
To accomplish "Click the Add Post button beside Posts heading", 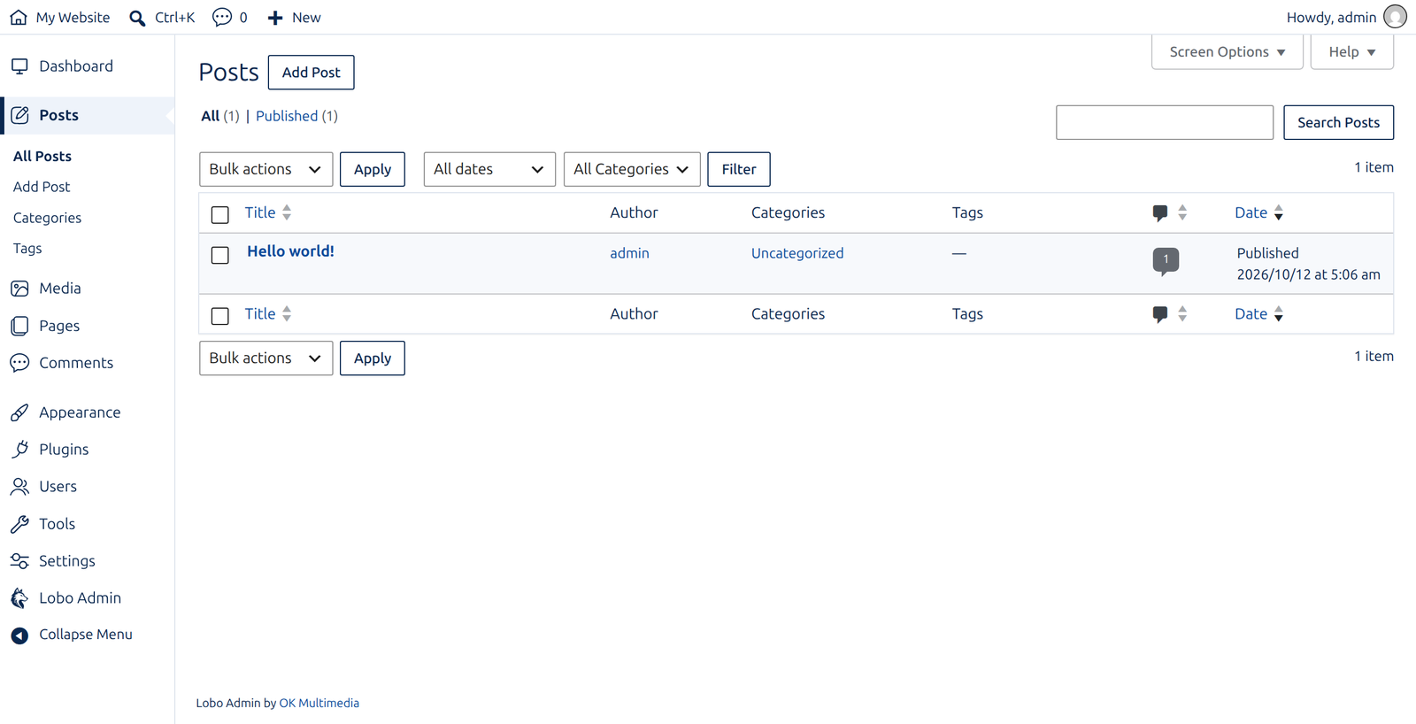I will (312, 73).
